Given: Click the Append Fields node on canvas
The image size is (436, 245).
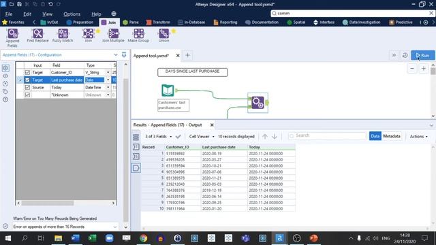Looking at the screenshot, I should 258,103.
